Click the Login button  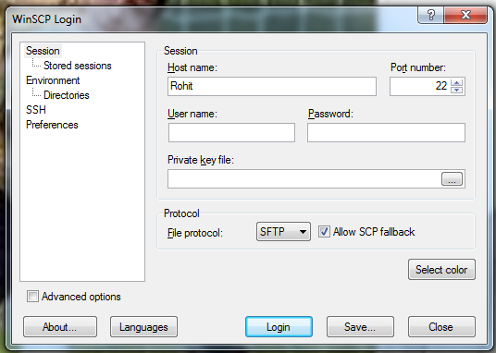click(x=279, y=327)
